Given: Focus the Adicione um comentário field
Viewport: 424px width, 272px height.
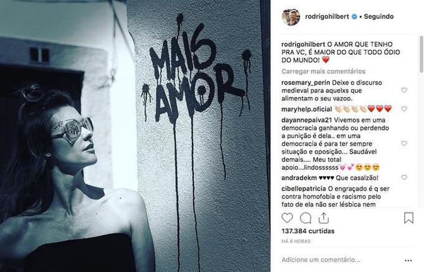Looking at the screenshot, I should 320,260.
